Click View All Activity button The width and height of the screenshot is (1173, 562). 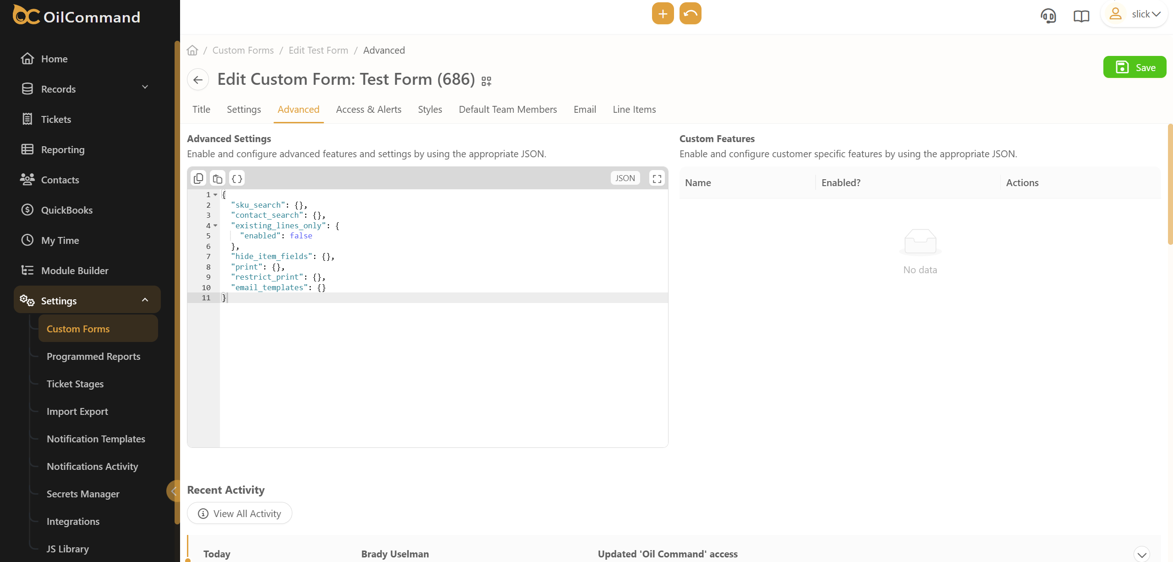click(x=240, y=513)
